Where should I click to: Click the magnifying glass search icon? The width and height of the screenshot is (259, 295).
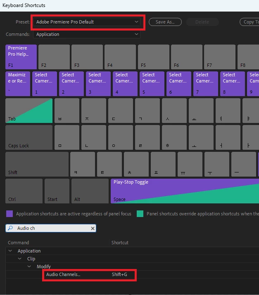[10, 228]
